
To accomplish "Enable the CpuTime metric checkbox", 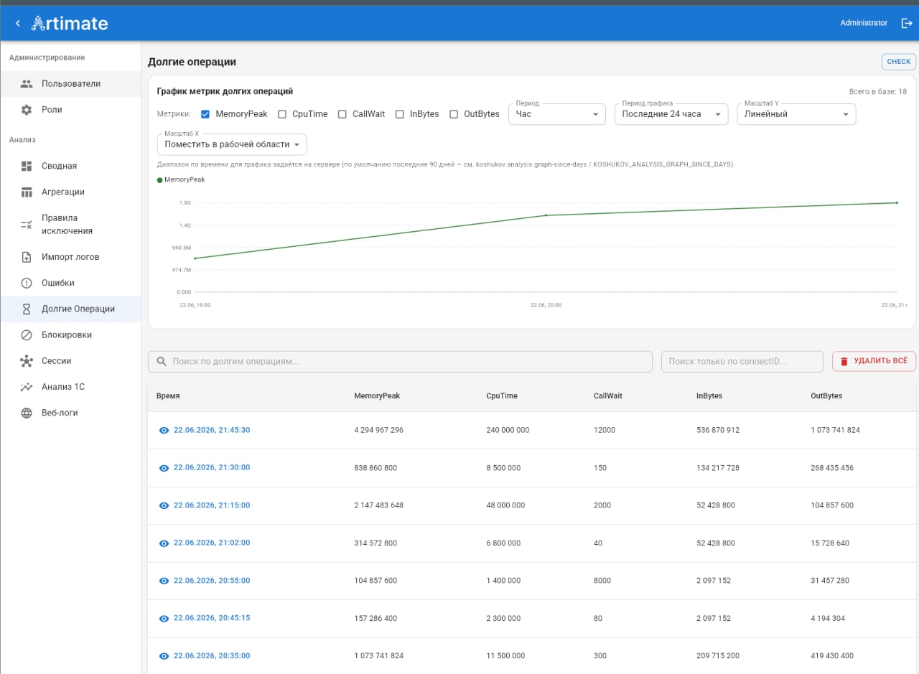I will [x=282, y=114].
